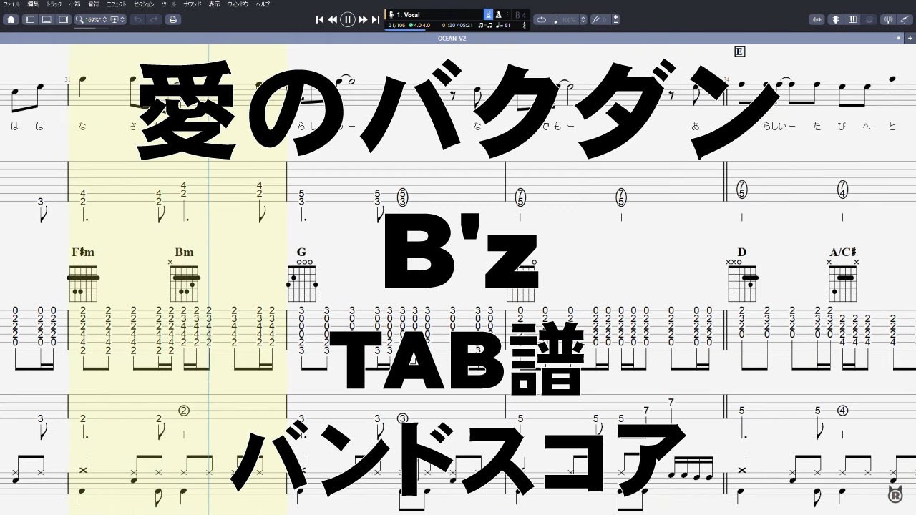Open the トラック menu
Image resolution: width=916 pixels, height=515 pixels.
pyautogui.click(x=54, y=4)
